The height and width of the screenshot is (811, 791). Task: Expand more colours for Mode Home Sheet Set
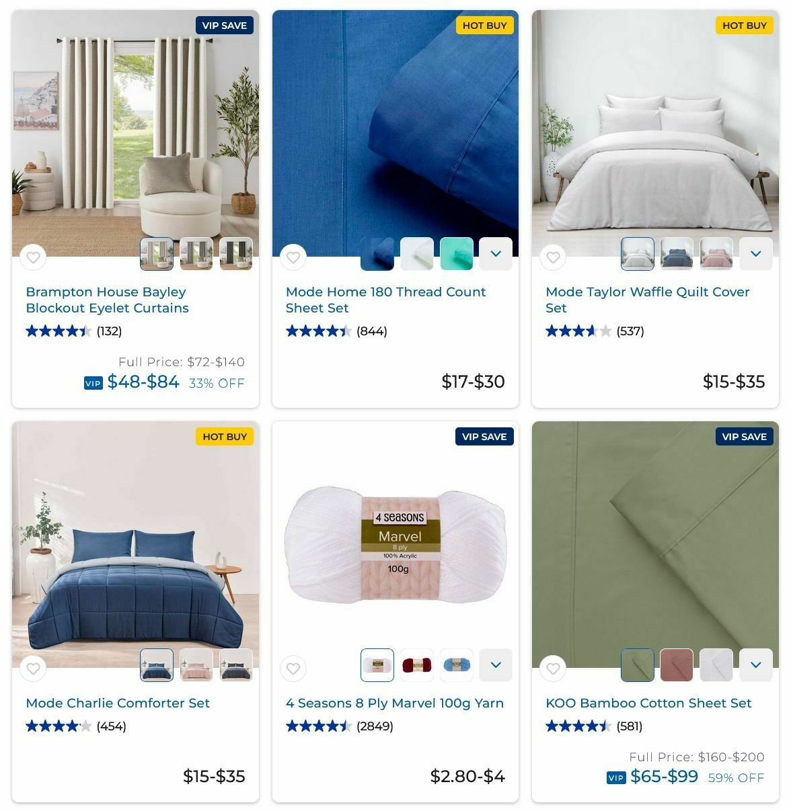496,254
